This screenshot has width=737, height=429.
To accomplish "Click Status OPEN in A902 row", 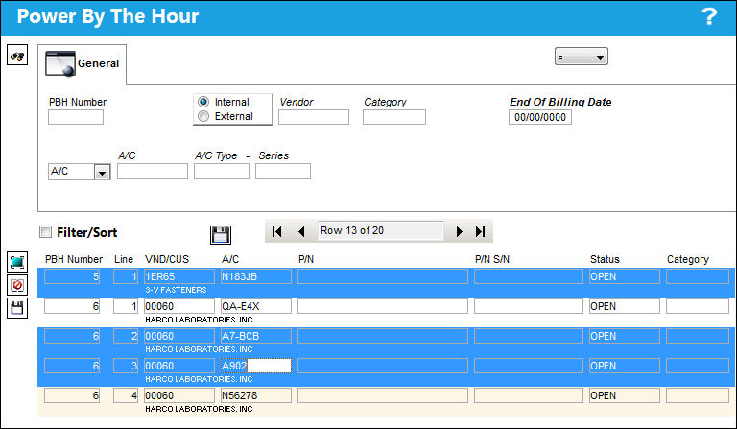I will [625, 366].
